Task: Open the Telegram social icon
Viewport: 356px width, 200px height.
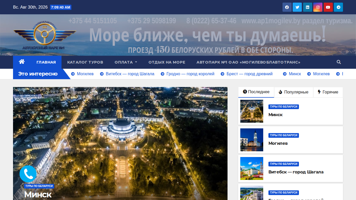Action: tap(338, 7)
